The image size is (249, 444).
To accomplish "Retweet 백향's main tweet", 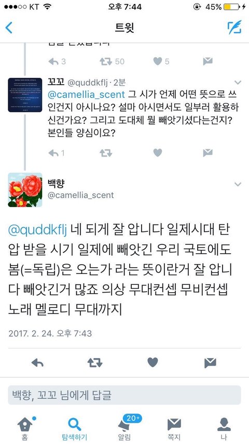I will coord(95,362).
